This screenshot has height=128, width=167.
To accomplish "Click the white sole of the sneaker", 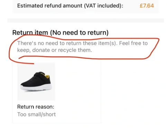I will [x=36, y=88].
